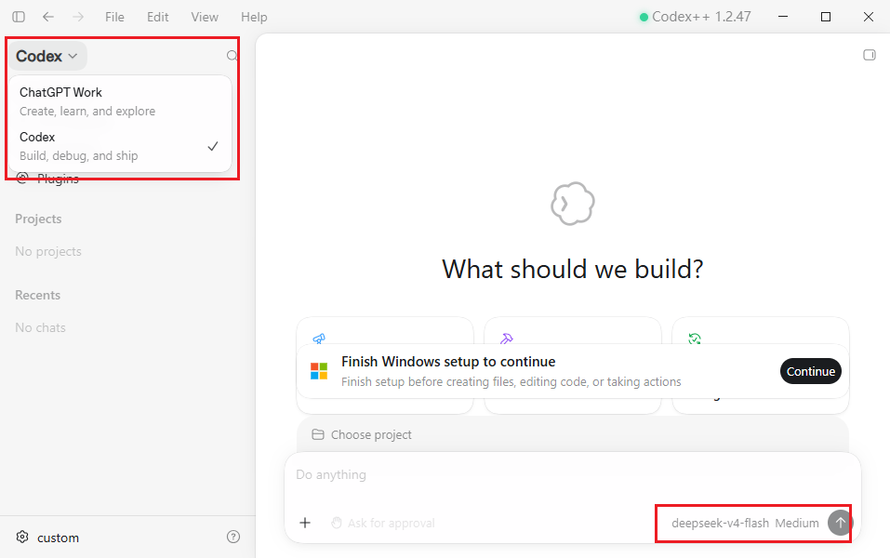The image size is (890, 558).
Task: Focus the Do anything input field
Action: pyautogui.click(x=572, y=475)
